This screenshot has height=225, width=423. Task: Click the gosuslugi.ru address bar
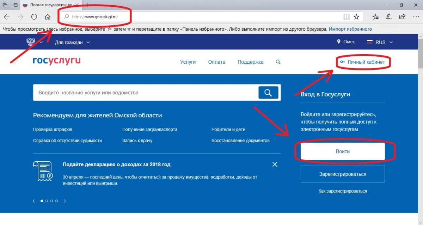pyautogui.click(x=201, y=17)
